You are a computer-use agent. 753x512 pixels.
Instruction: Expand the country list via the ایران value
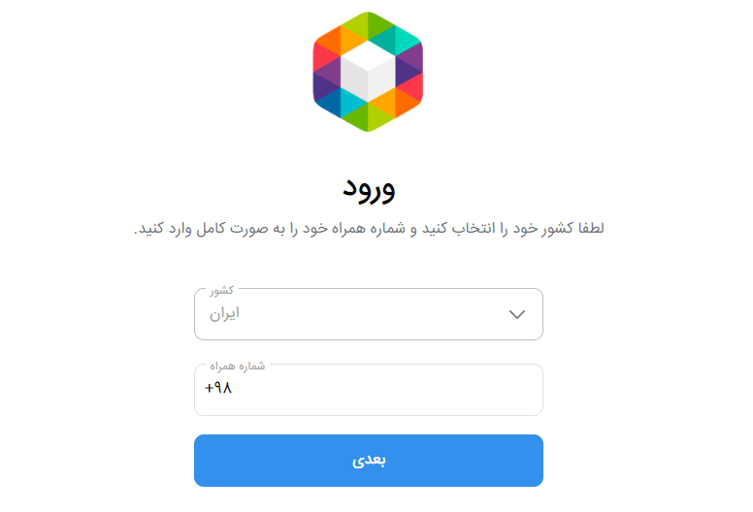tap(225, 314)
